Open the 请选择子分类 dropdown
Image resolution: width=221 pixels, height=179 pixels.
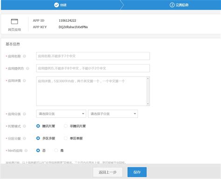113,114
